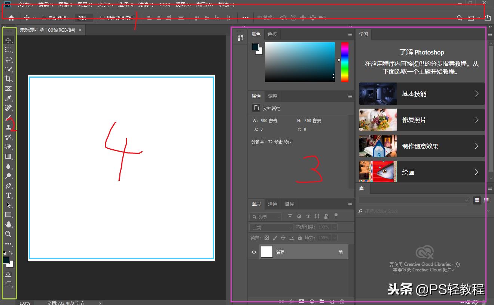This screenshot has height=305, width=494.
Task: Select the Eyedropper tool
Action: pos(8,98)
